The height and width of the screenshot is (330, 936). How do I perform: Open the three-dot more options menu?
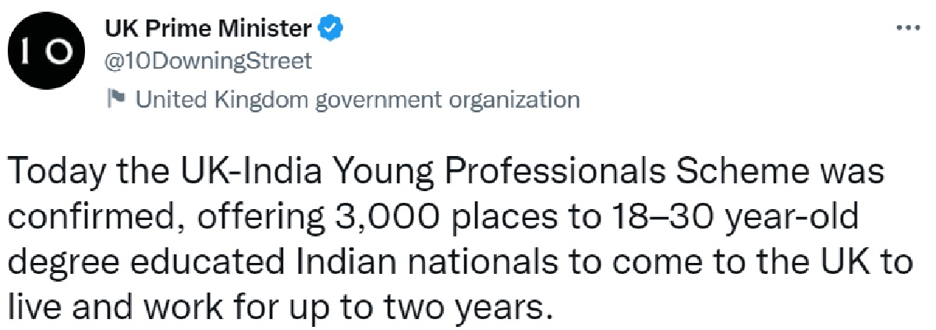tap(907, 27)
